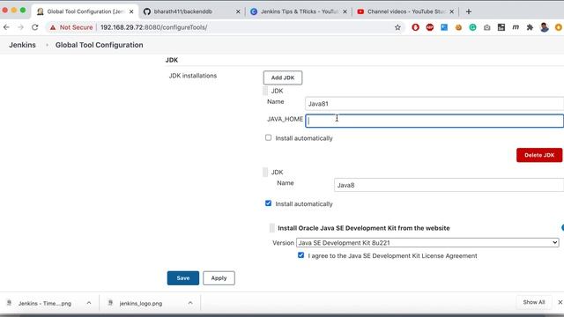Go to Jenkins home breadcrumb
This screenshot has width=564, height=317.
[22, 45]
